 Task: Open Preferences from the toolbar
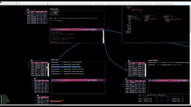click(x=166, y=4)
